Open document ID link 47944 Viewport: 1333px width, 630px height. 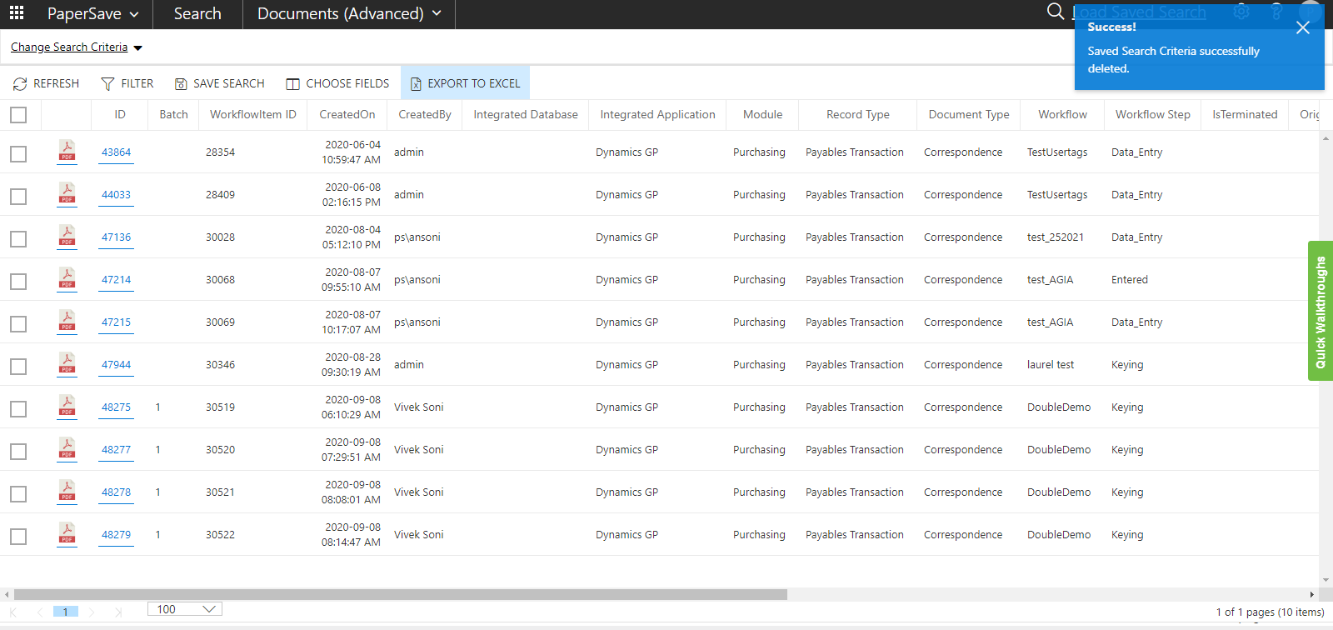coord(116,365)
